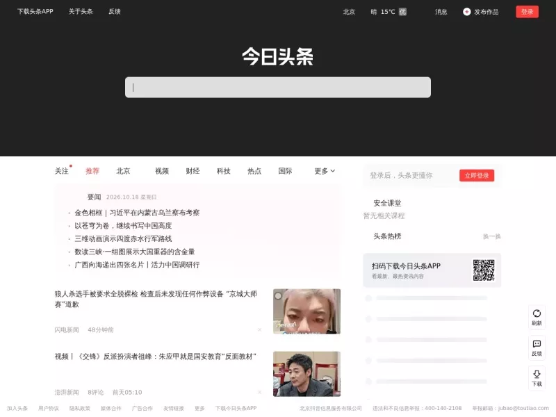The width and height of the screenshot is (556, 417).
Task: Click the 祖峰 video thumbnail
Action: [x=306, y=374]
